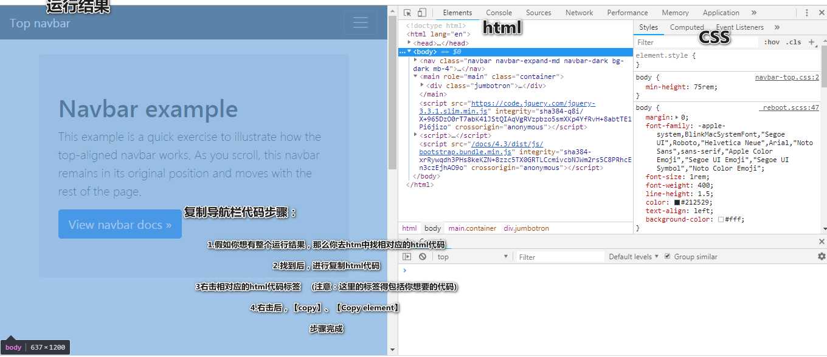
Task: Toggle the .cls element classes button
Action: (793, 42)
